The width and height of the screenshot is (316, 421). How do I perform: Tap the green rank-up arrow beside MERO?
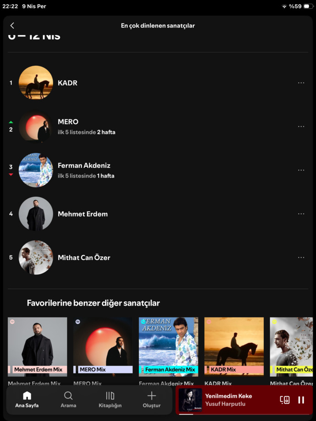tap(11, 122)
